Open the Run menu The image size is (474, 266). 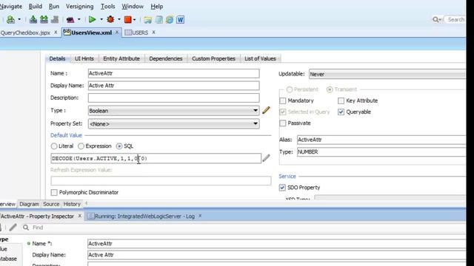(x=54, y=7)
